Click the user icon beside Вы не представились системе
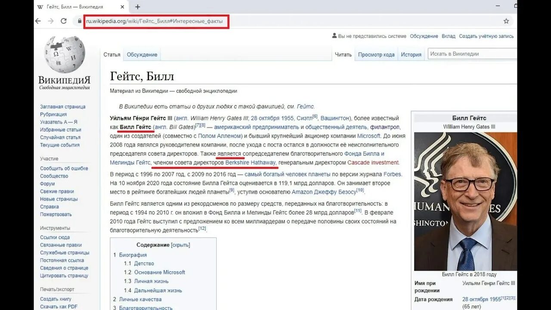The width and height of the screenshot is (551, 310). pos(334,36)
